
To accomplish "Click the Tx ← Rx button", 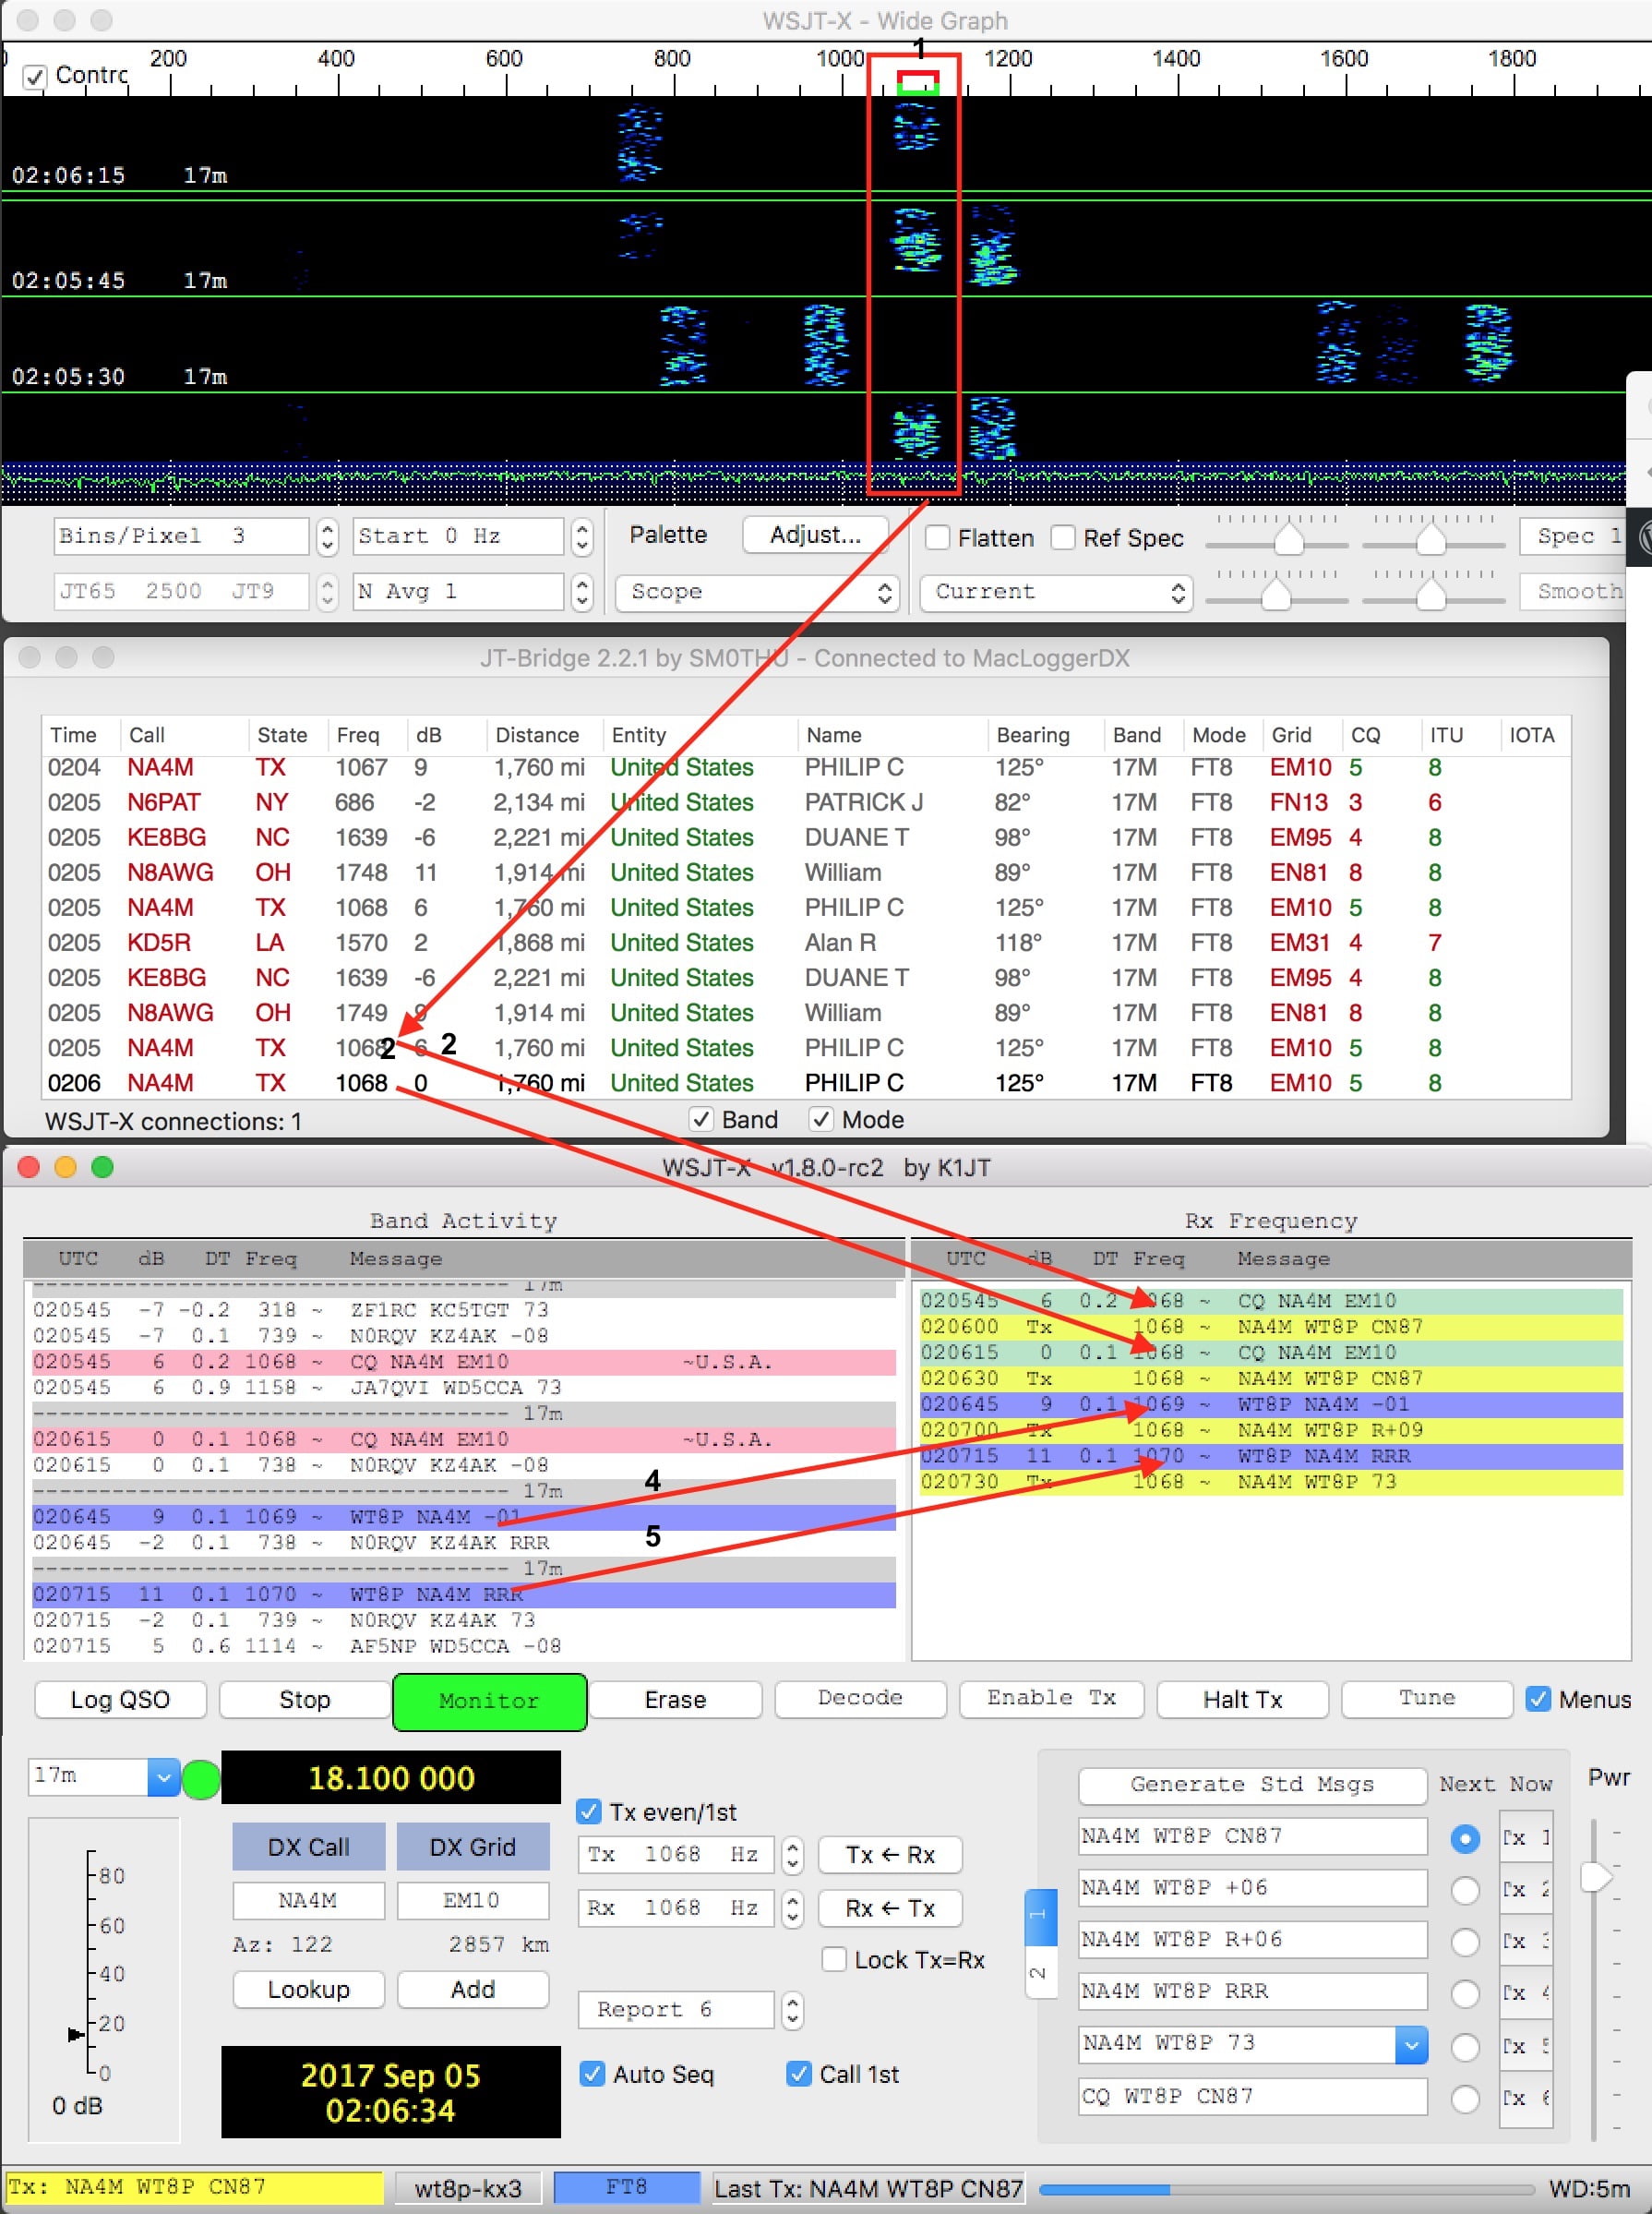I will (x=890, y=1855).
